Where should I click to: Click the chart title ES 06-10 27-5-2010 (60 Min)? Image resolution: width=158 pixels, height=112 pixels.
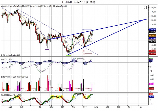pyautogui.click(x=78, y=2)
